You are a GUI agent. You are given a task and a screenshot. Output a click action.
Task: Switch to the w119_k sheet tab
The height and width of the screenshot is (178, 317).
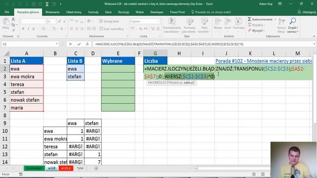[x=66, y=168]
